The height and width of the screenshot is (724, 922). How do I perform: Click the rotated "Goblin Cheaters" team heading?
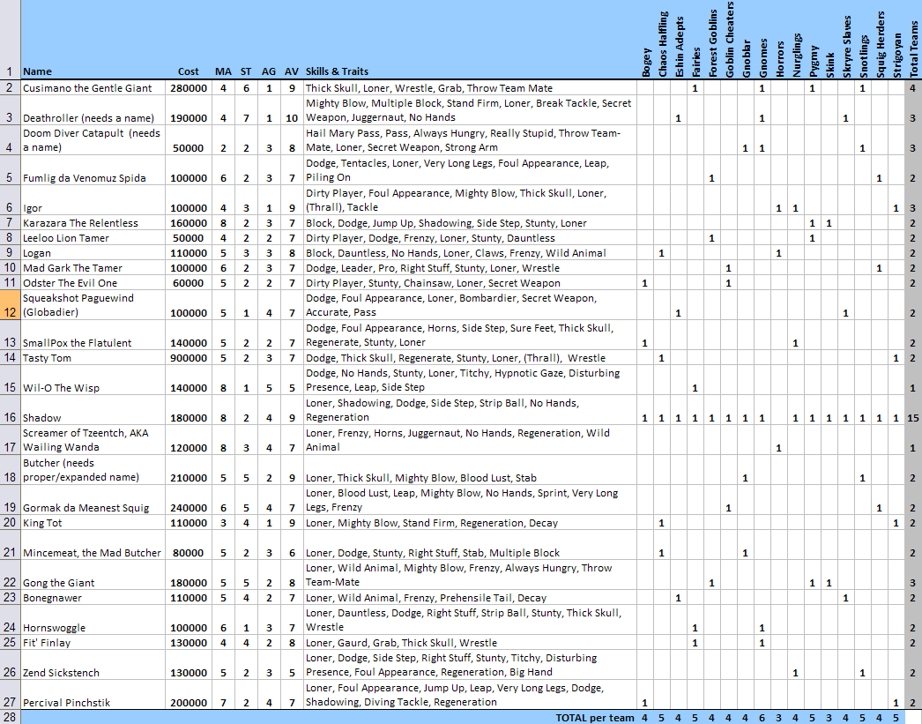tap(729, 40)
